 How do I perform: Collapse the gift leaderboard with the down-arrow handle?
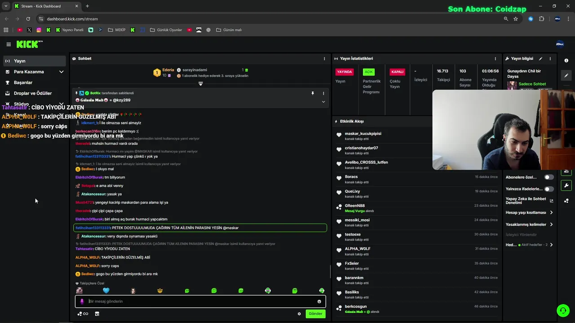pyautogui.click(x=200, y=83)
